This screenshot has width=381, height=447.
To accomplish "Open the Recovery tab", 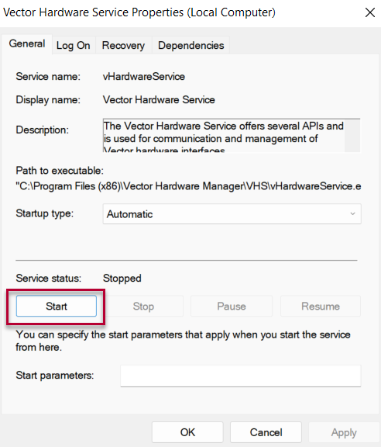I will coord(123,45).
